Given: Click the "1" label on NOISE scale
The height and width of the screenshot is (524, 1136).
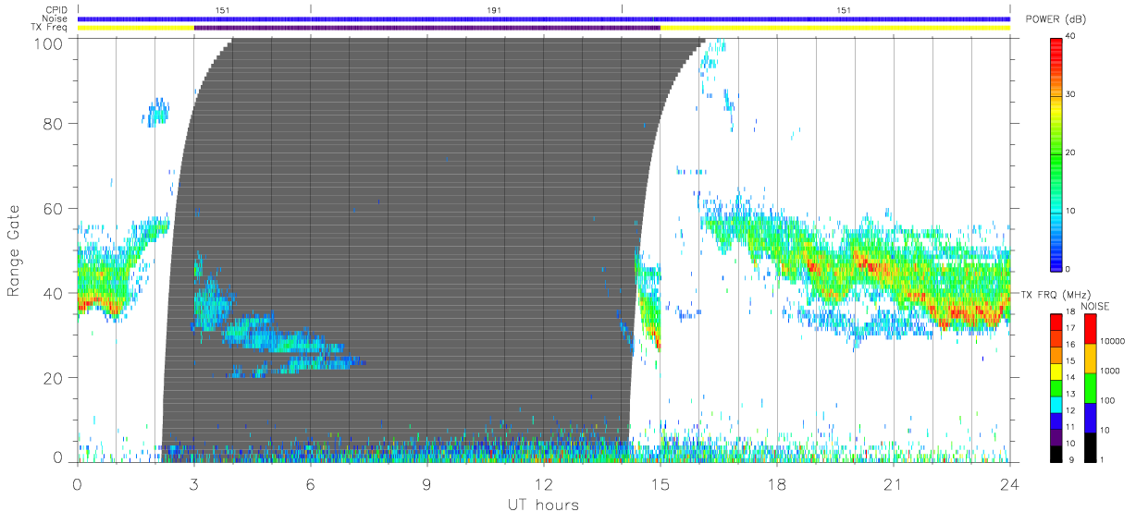Looking at the screenshot, I should point(1103,459).
